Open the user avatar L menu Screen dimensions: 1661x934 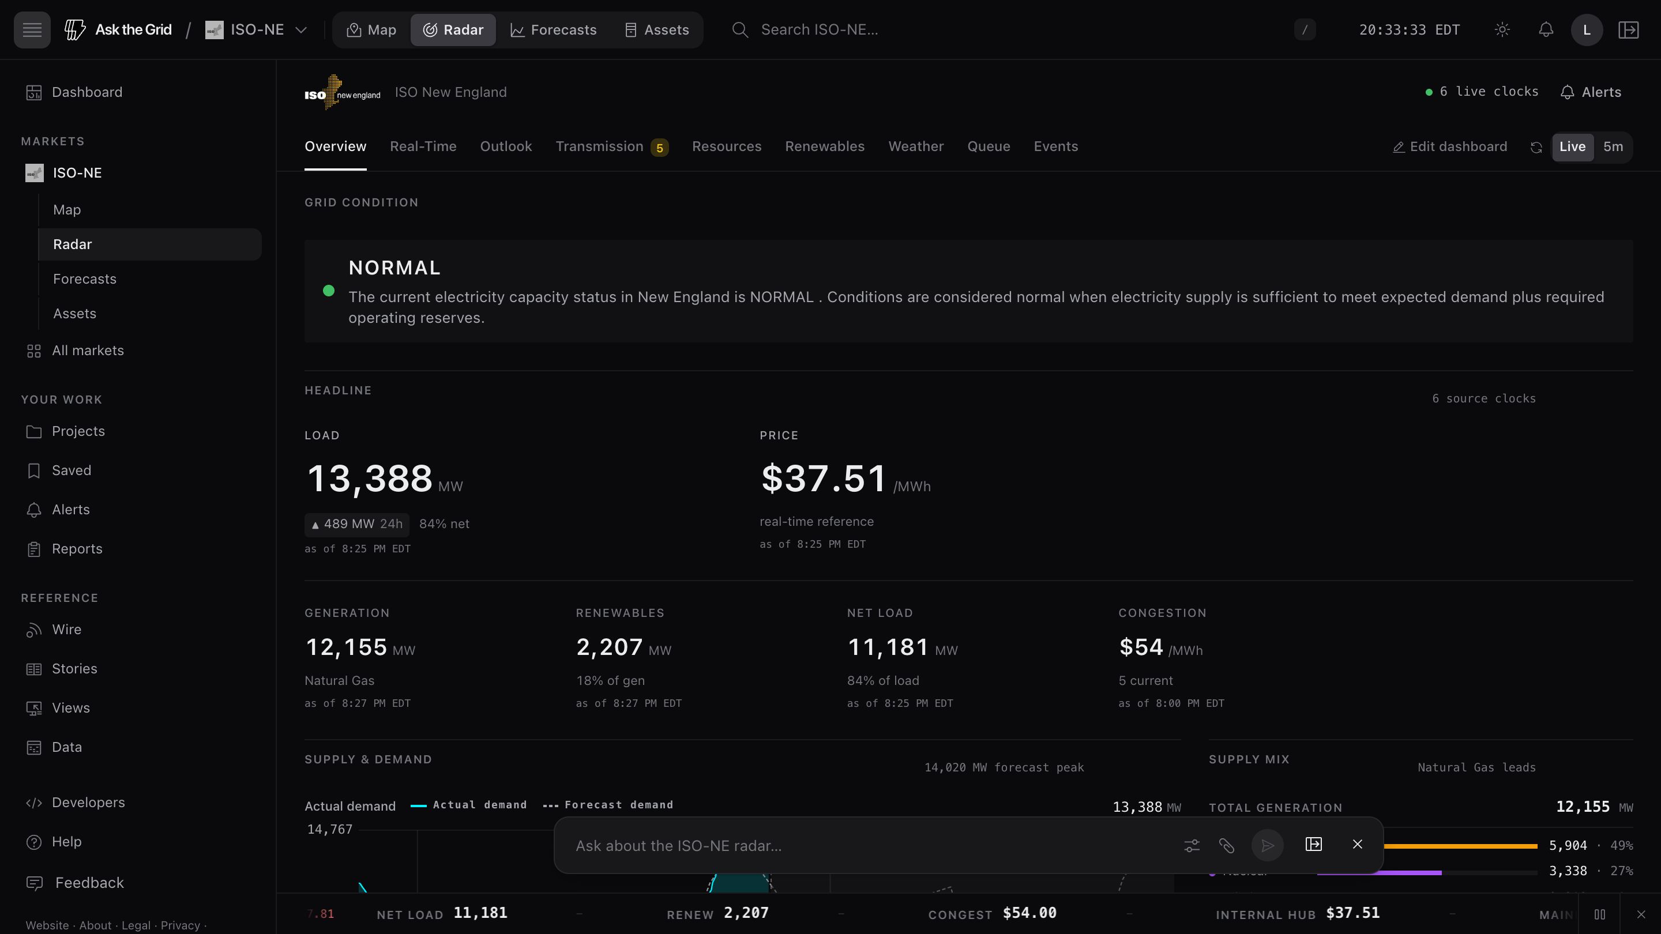pyautogui.click(x=1587, y=29)
